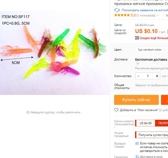This screenshot has width=168, height=158.
Task: Select the '1pc random color' option
Action: (150, 50)
